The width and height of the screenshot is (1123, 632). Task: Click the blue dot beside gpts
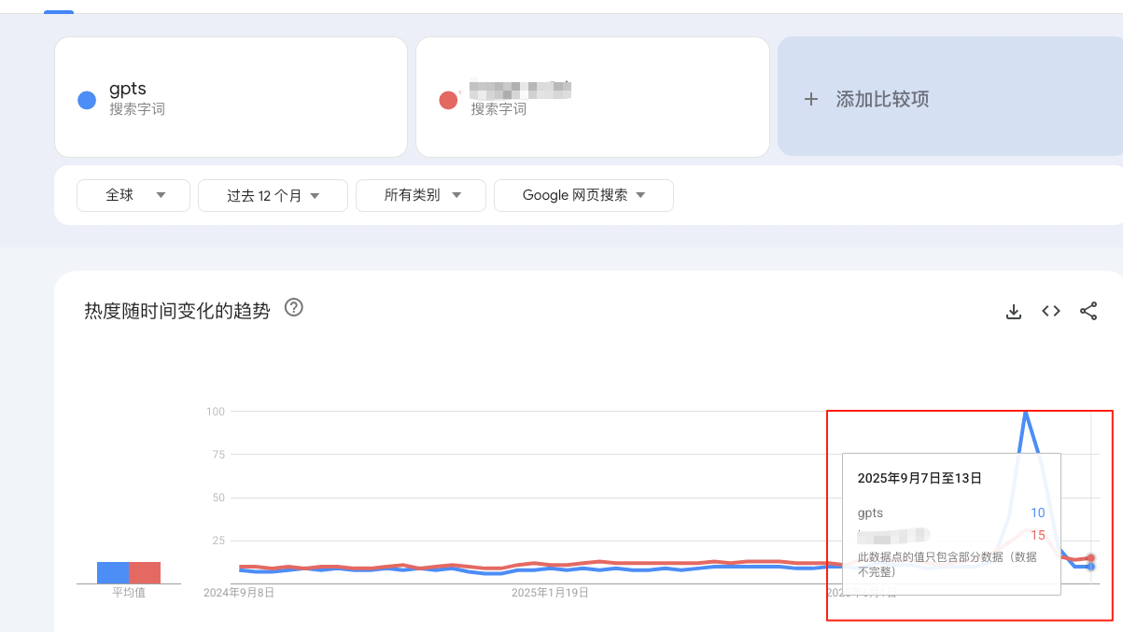87,100
